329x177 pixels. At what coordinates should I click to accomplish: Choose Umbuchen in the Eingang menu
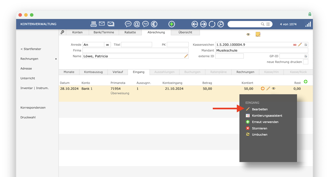(260, 134)
